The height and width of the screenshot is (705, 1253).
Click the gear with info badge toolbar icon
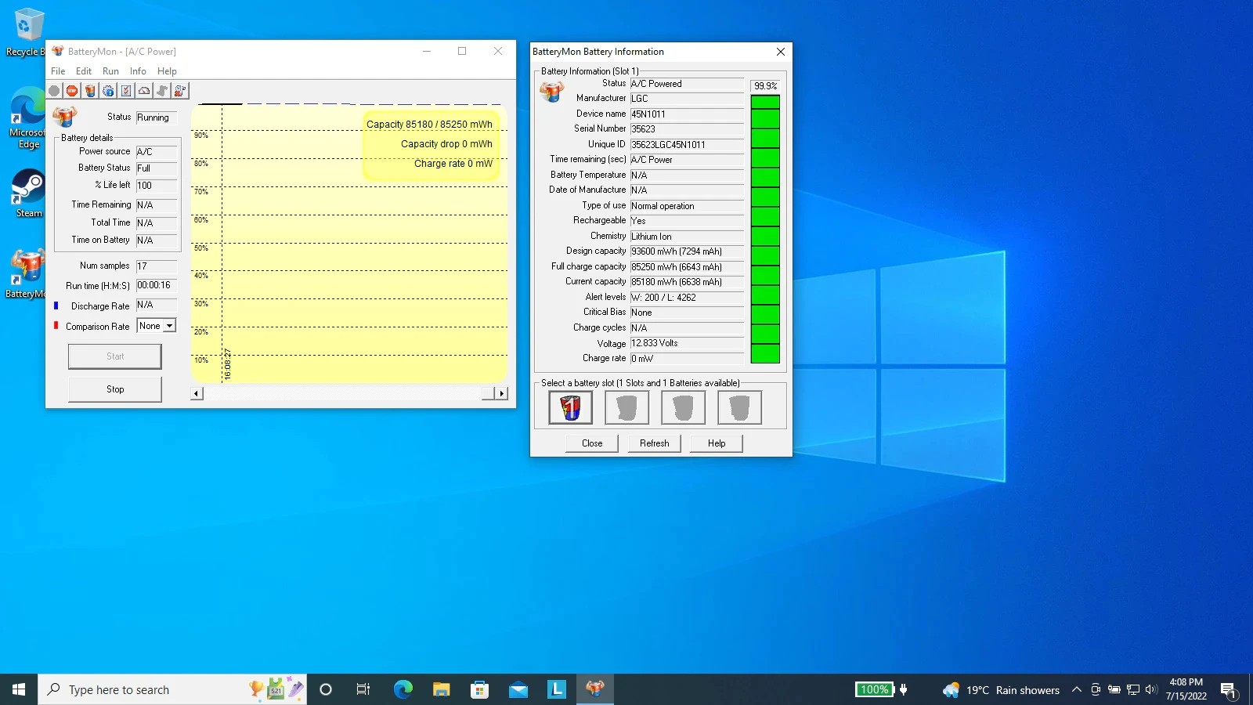[x=108, y=91]
